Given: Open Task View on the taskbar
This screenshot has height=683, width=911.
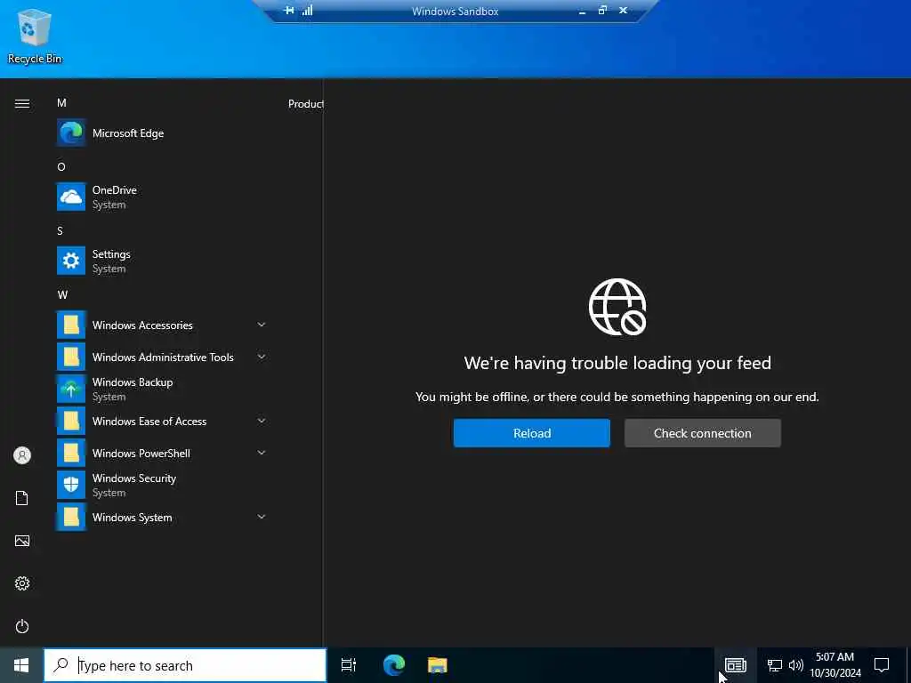Looking at the screenshot, I should 349,665.
